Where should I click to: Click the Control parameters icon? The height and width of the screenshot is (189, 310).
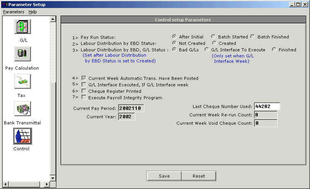(x=22, y=136)
